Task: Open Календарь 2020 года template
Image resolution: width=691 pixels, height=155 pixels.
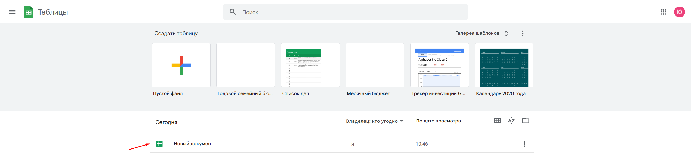Action: (504, 65)
